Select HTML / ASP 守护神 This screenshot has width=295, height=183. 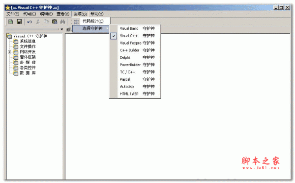[135, 94]
